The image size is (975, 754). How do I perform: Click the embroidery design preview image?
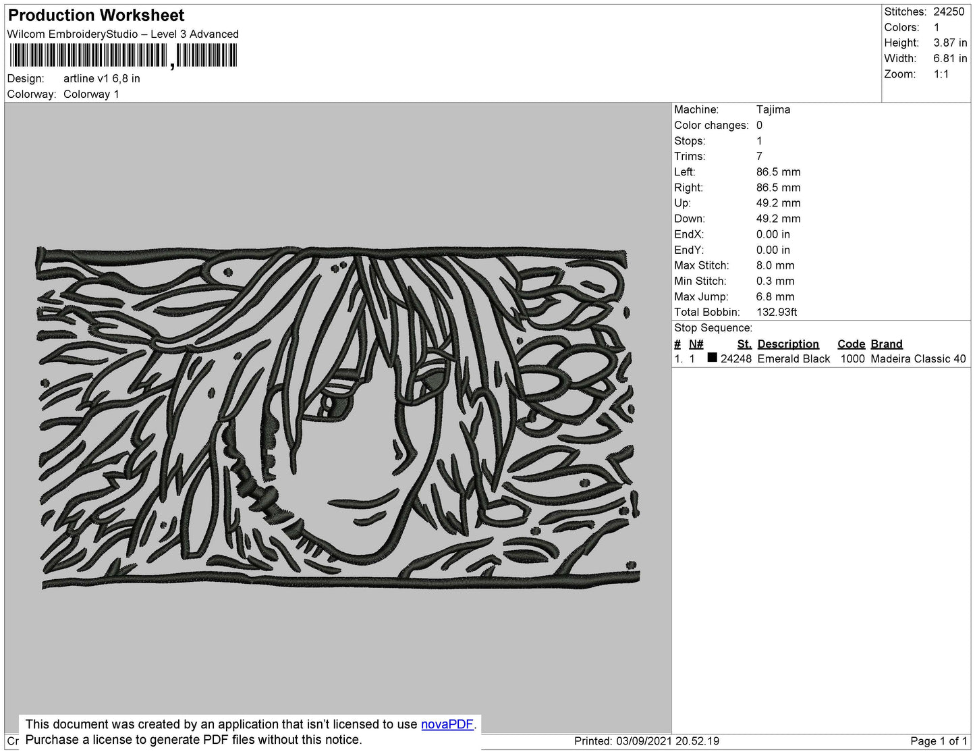pyautogui.click(x=337, y=417)
